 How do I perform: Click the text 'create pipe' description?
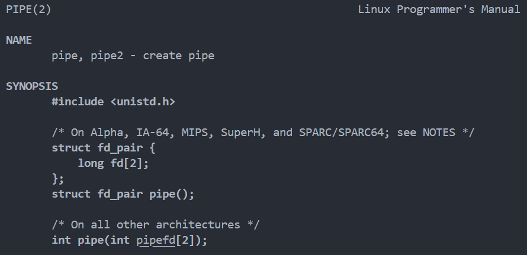point(178,56)
